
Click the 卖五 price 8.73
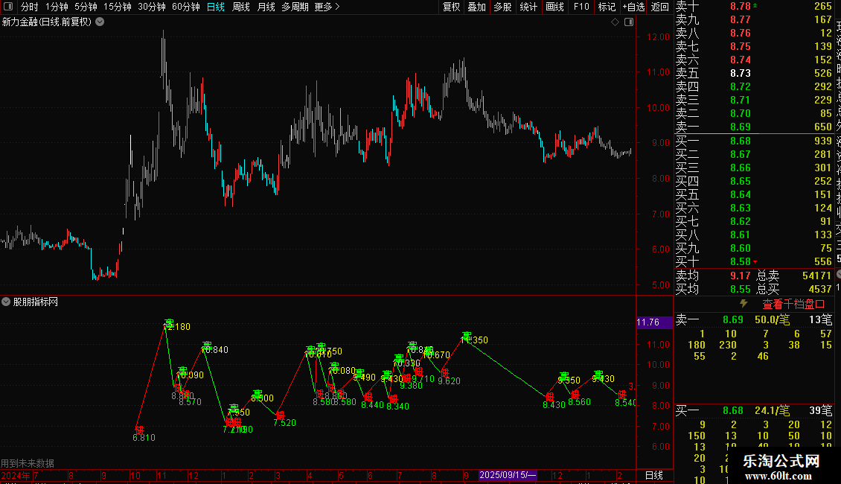pos(741,74)
